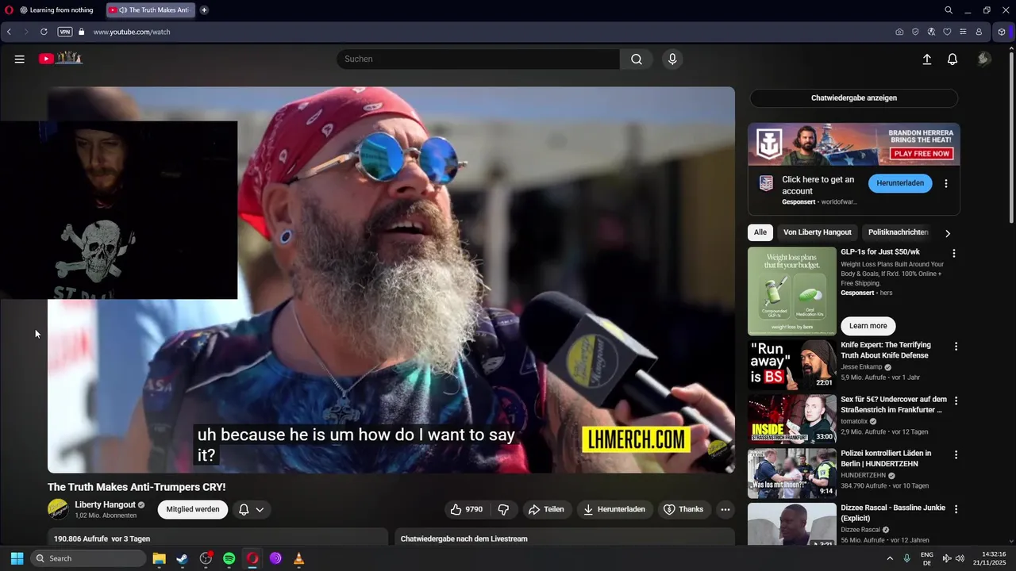Take snapshot with Opera camera icon
Screen dimensions: 1016x571
[x=899, y=32]
